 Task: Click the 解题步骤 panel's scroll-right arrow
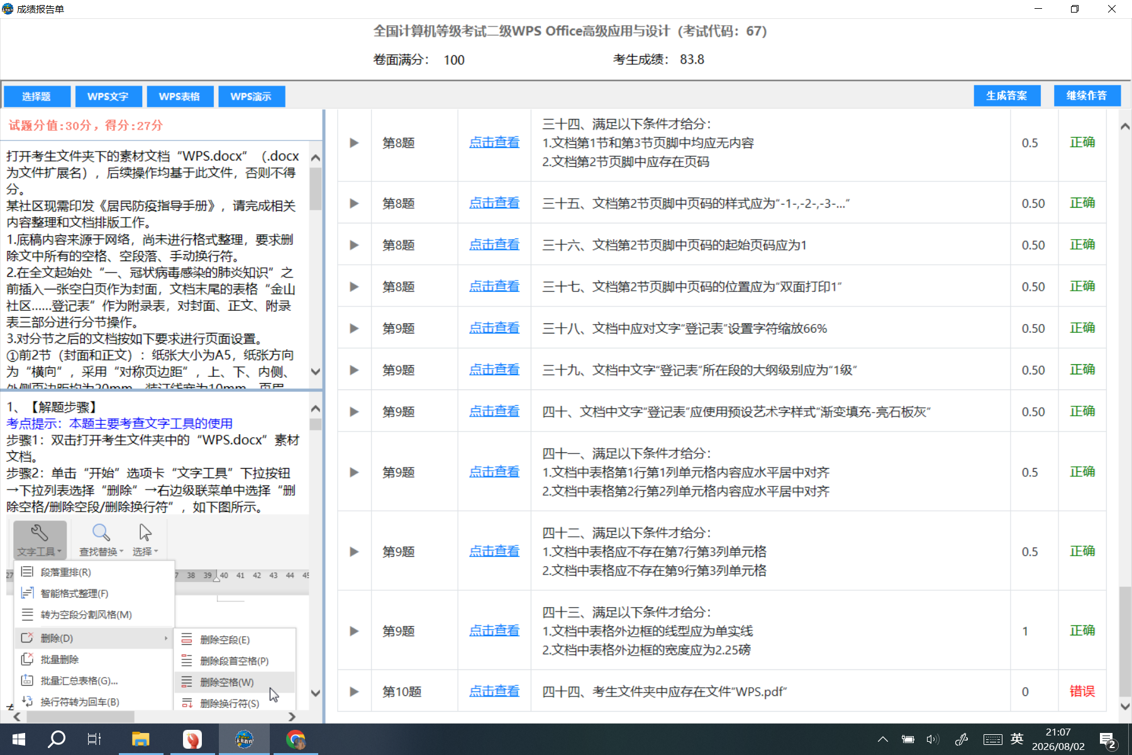coord(292,717)
